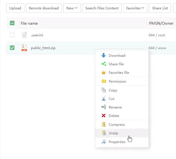Open Permission from the context menu
176x159 pixels.
pos(122,81)
